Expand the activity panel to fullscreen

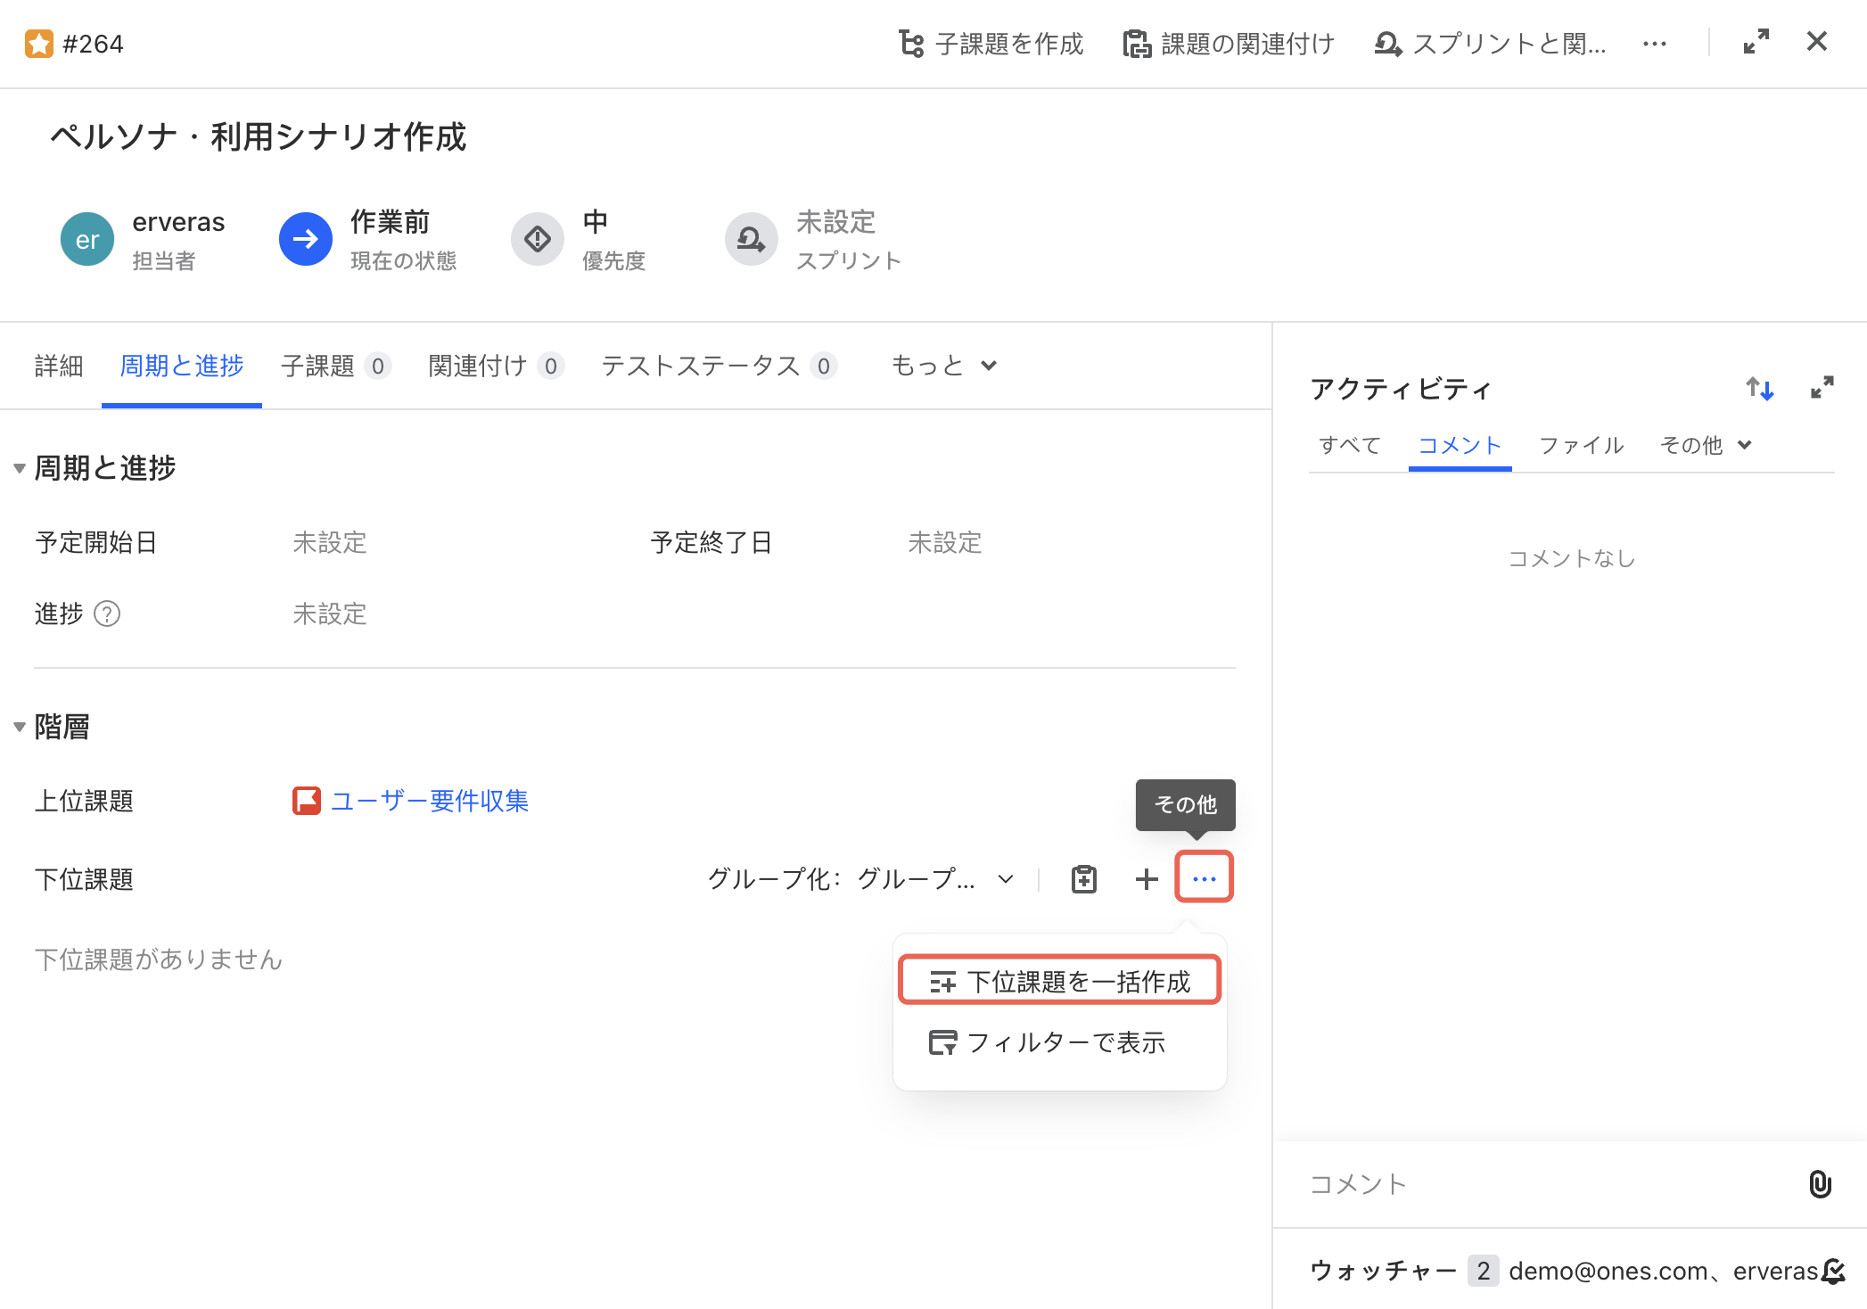coord(1822,388)
